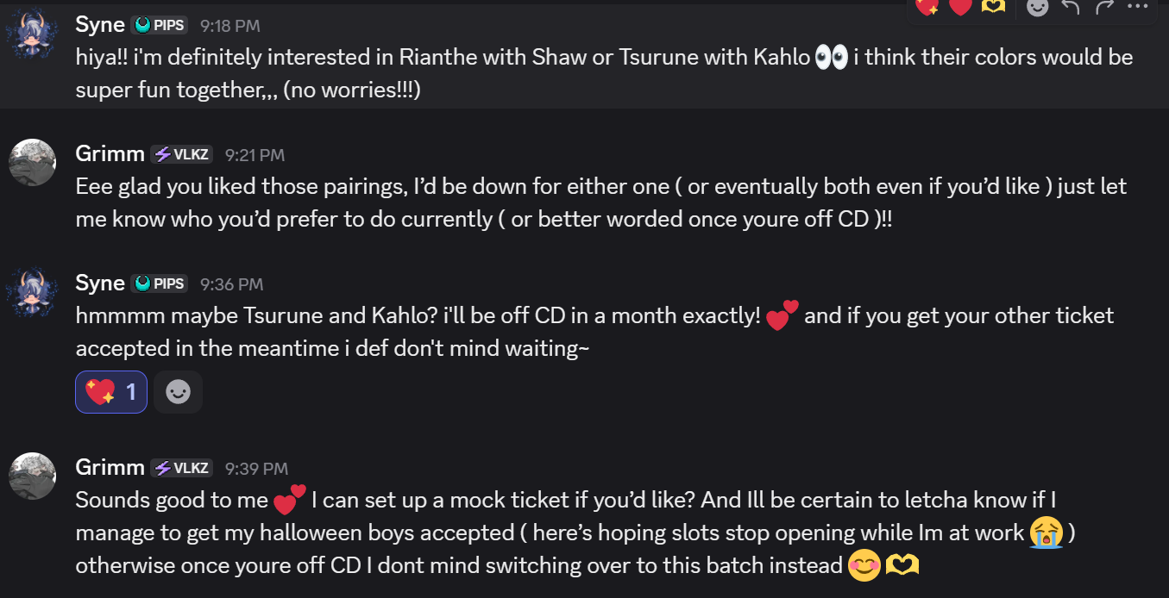Click the PIPS server tag at 9:18 PM
The width and height of the screenshot is (1169, 598).
[160, 26]
